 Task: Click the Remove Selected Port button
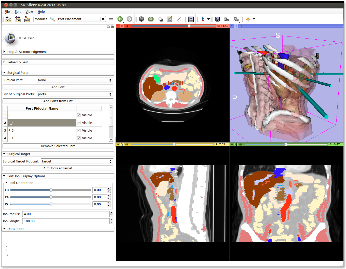coord(58,146)
